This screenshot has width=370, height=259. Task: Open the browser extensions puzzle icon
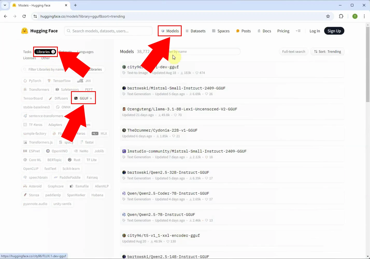(x=341, y=16)
